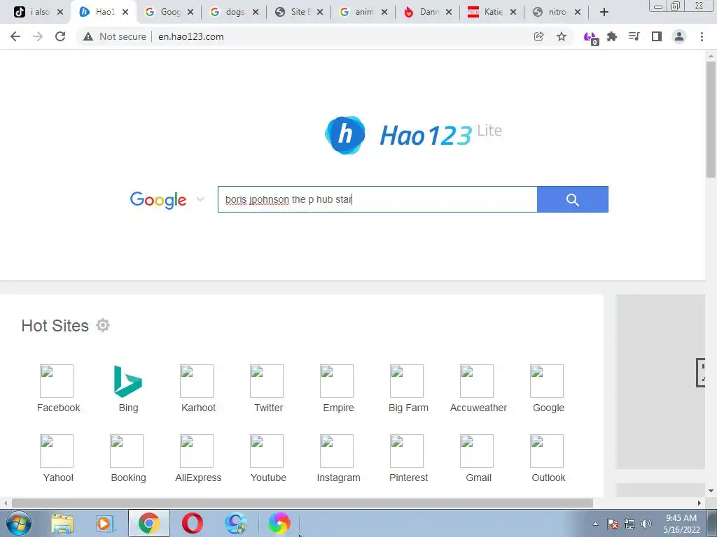
Task: Open the Facebook hot site icon
Action: click(57, 381)
